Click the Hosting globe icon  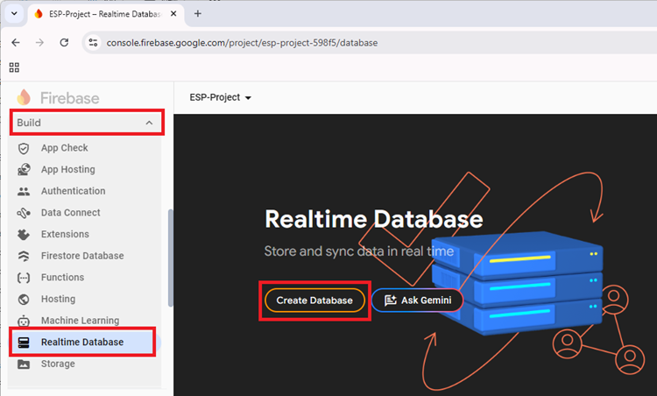click(x=24, y=300)
